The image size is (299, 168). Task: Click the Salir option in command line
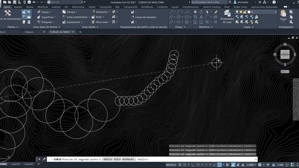pyautogui.click(x=117, y=159)
